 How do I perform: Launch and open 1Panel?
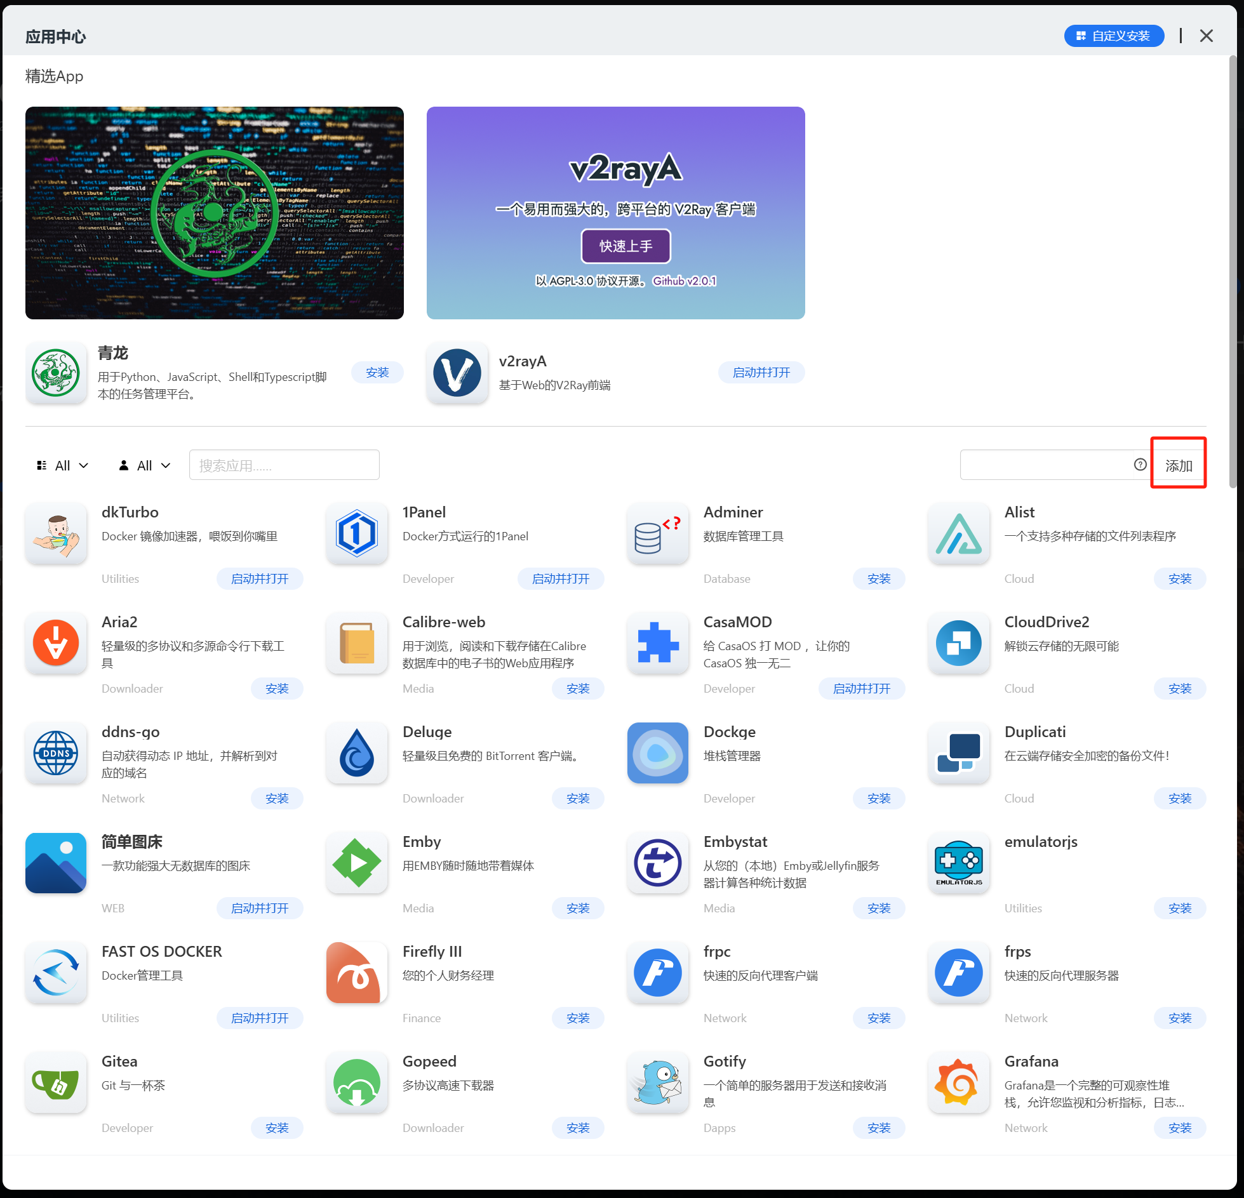tap(560, 579)
